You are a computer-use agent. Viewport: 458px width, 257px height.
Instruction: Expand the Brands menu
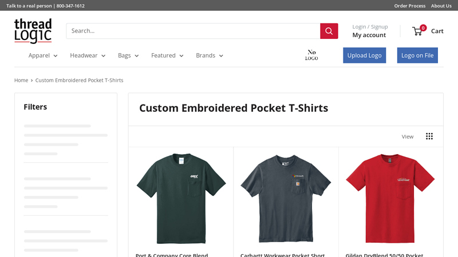click(210, 55)
